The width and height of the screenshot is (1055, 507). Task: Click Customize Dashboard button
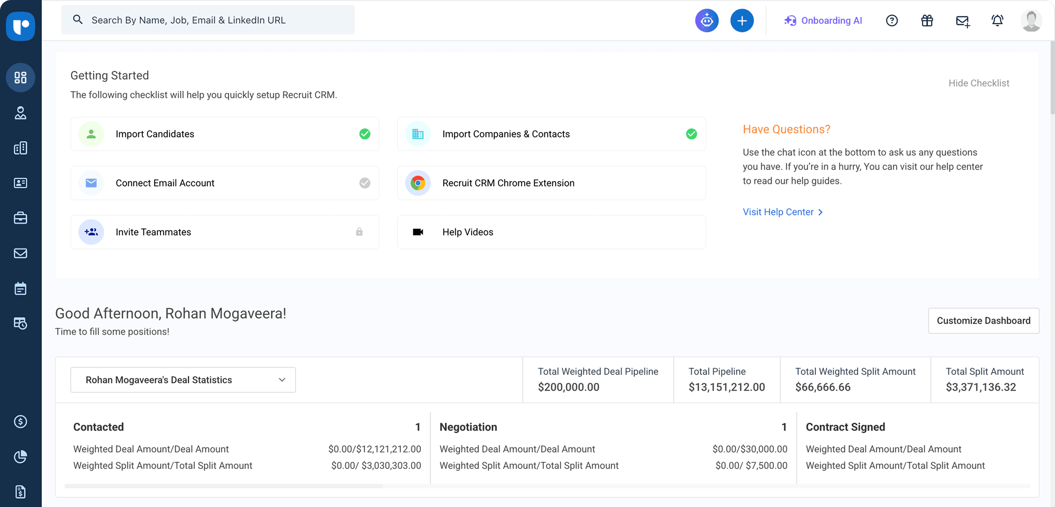tap(983, 321)
